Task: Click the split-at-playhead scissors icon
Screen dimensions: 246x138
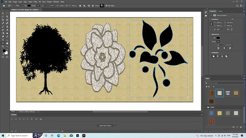Action: [37, 119]
